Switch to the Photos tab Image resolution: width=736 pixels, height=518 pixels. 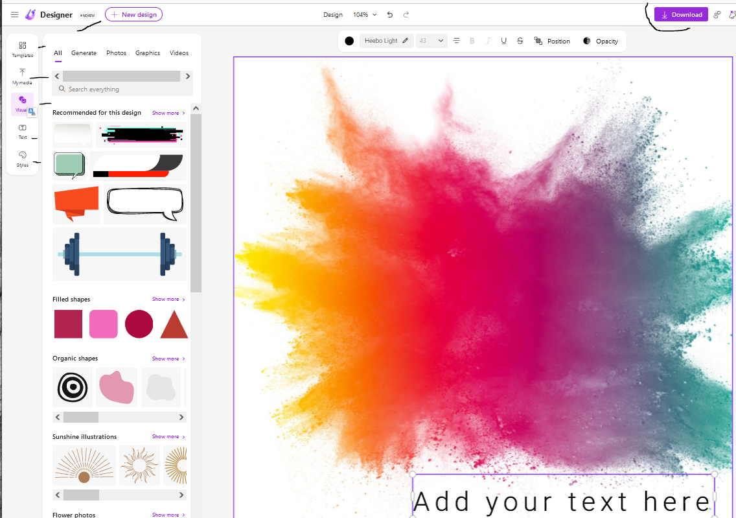tap(116, 53)
